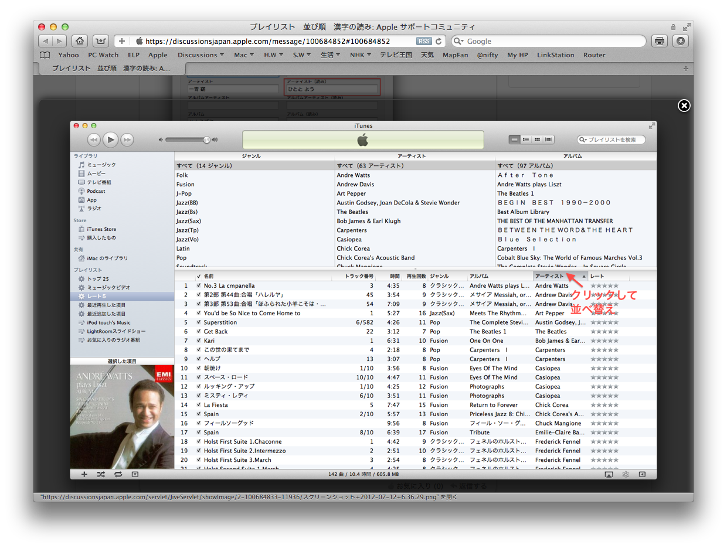Open the Mac bookmarks dropdown

pyautogui.click(x=243, y=55)
